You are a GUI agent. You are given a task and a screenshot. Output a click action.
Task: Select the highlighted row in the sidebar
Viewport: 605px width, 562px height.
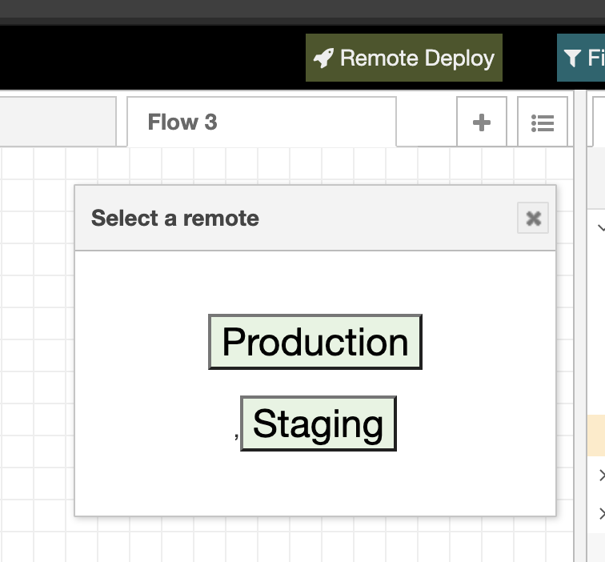[596, 436]
